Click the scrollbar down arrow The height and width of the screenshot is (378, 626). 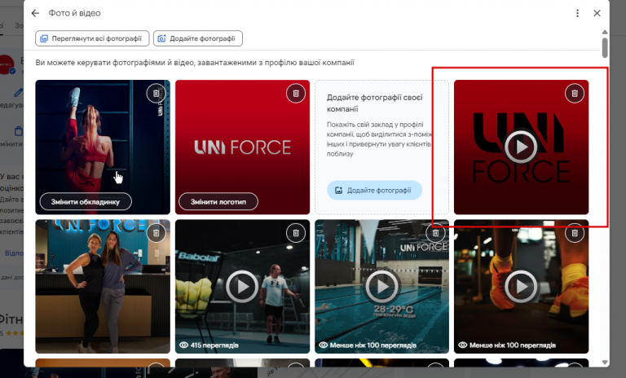tap(605, 363)
